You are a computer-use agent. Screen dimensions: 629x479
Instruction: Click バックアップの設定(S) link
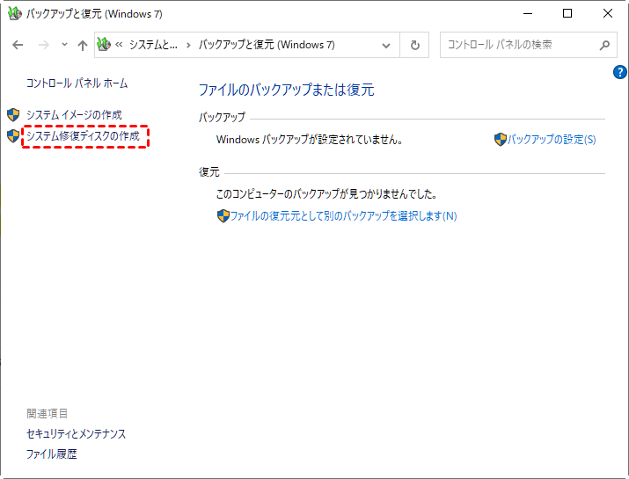[x=552, y=140]
